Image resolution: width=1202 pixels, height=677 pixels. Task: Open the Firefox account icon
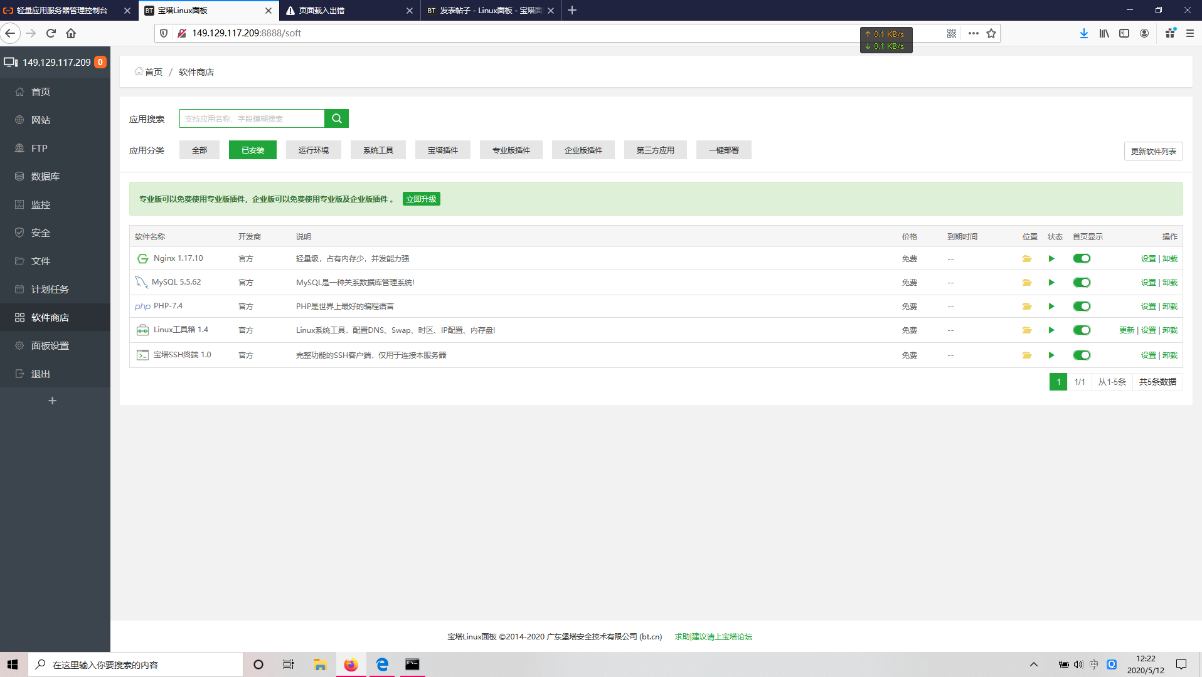(x=1144, y=33)
